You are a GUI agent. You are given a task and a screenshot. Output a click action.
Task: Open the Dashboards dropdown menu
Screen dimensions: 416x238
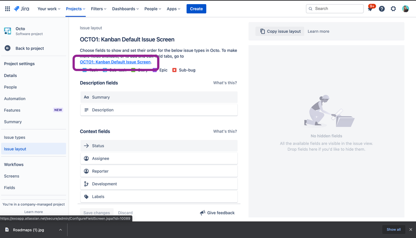125,9
